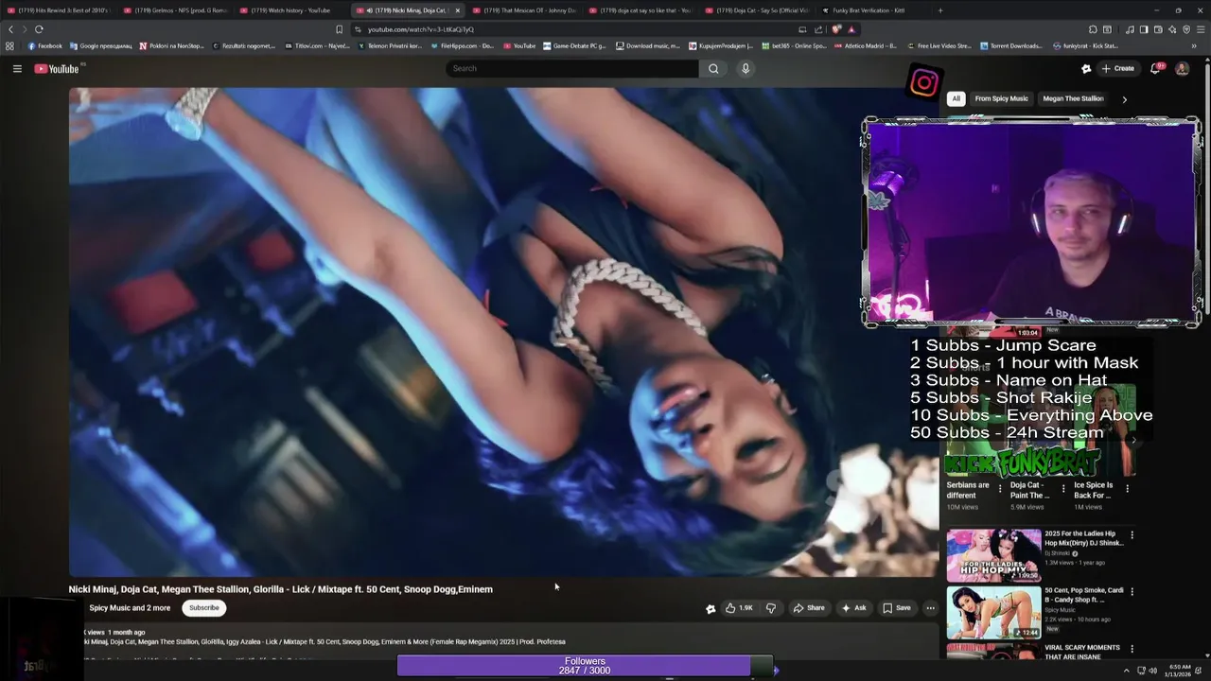
Task: Open Spicy Music and 2 more channel link
Action: click(130, 608)
